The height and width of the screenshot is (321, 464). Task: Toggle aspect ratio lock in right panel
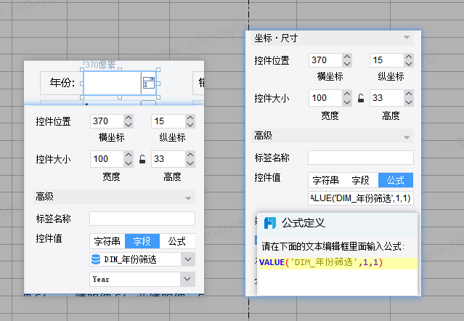click(361, 98)
